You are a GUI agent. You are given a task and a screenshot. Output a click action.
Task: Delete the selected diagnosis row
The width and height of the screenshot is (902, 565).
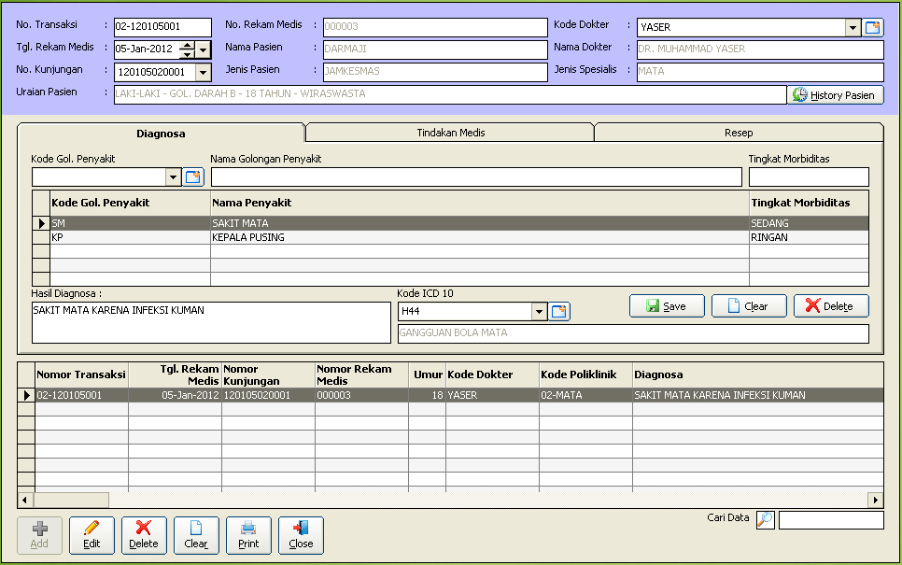(830, 306)
